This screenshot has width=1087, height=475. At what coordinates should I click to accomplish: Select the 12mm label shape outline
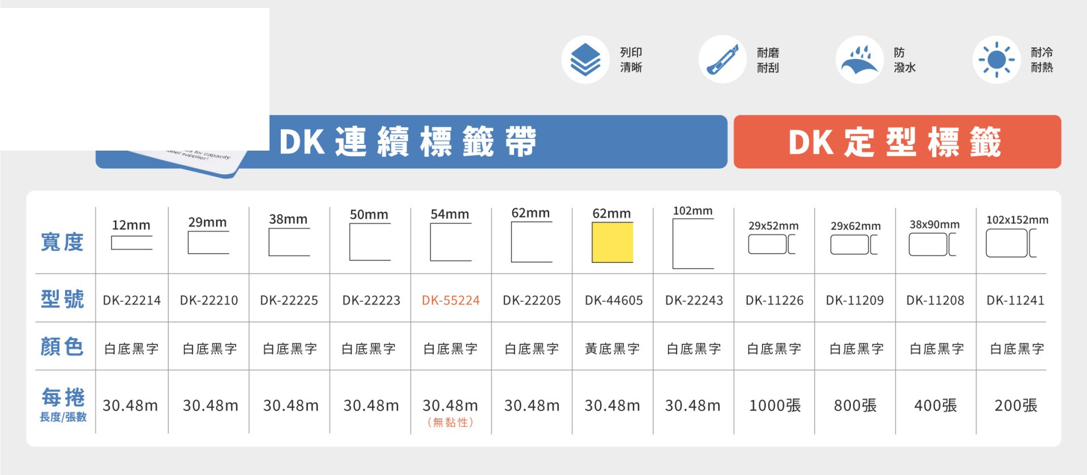tap(132, 243)
